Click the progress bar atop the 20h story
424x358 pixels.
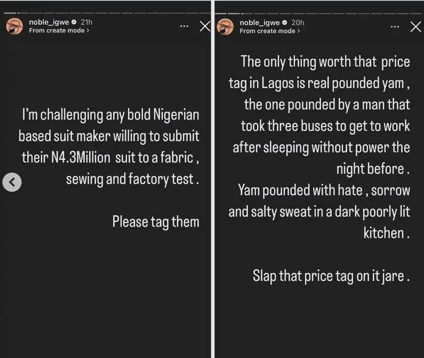318,13
